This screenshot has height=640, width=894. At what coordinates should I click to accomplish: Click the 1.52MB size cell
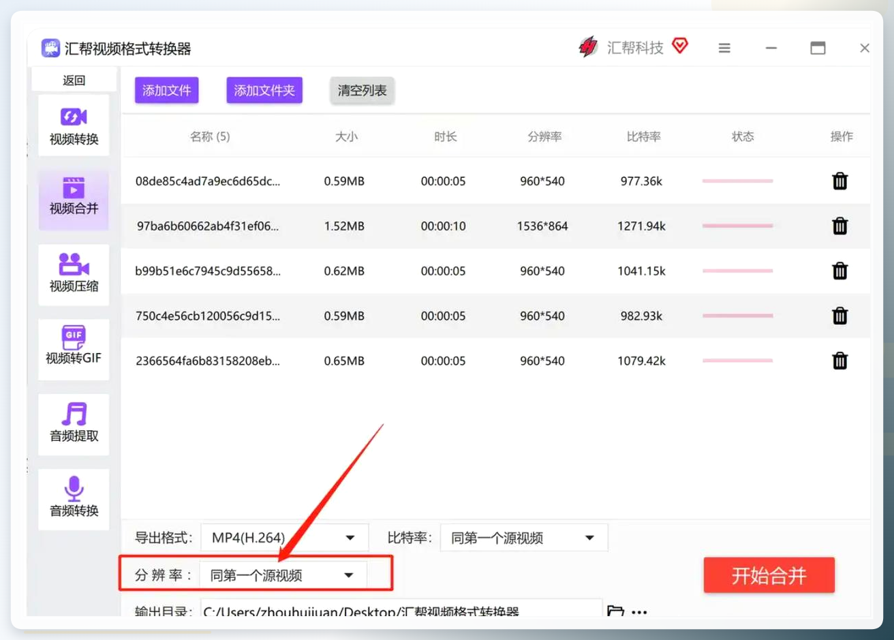[344, 226]
